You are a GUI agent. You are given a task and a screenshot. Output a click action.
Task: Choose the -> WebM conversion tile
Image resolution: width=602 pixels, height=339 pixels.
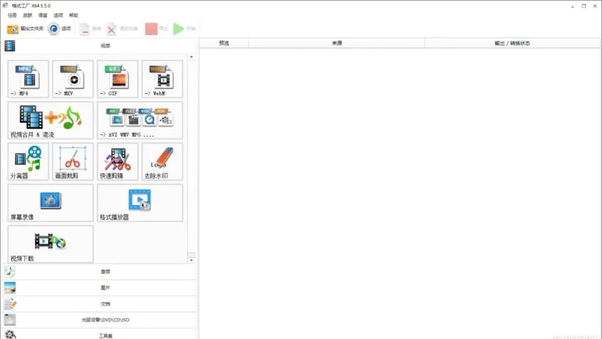click(x=162, y=79)
